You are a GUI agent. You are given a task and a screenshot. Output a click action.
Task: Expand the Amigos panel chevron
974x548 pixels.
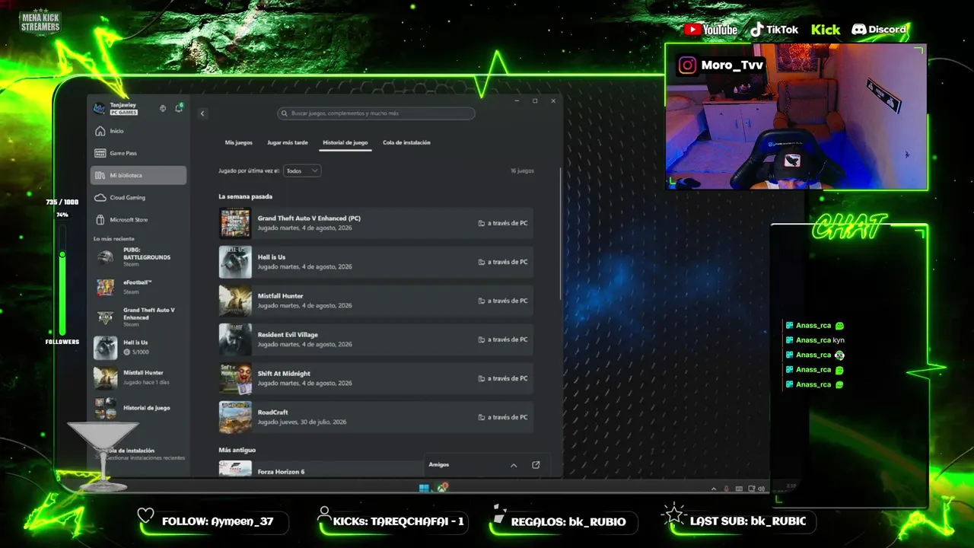pos(514,465)
